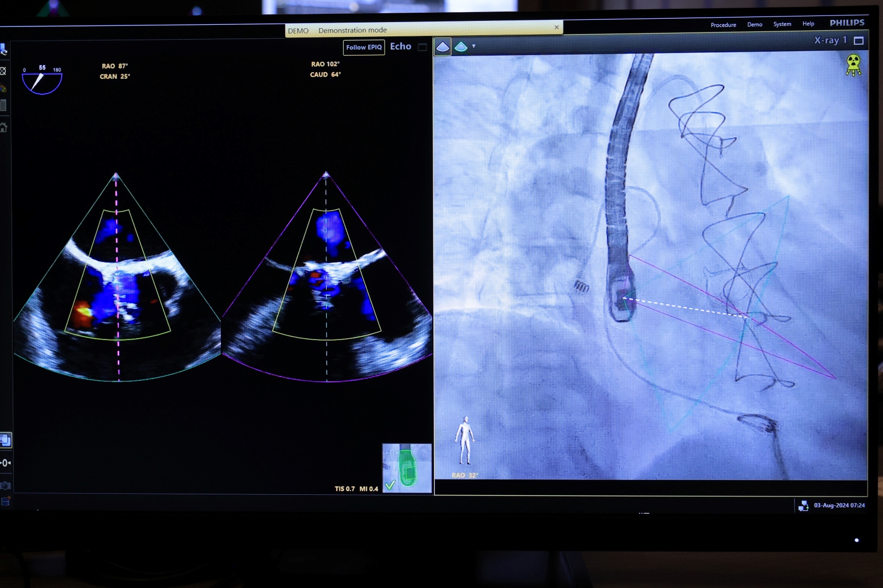Open the probe registration thumbnail

tap(407, 468)
